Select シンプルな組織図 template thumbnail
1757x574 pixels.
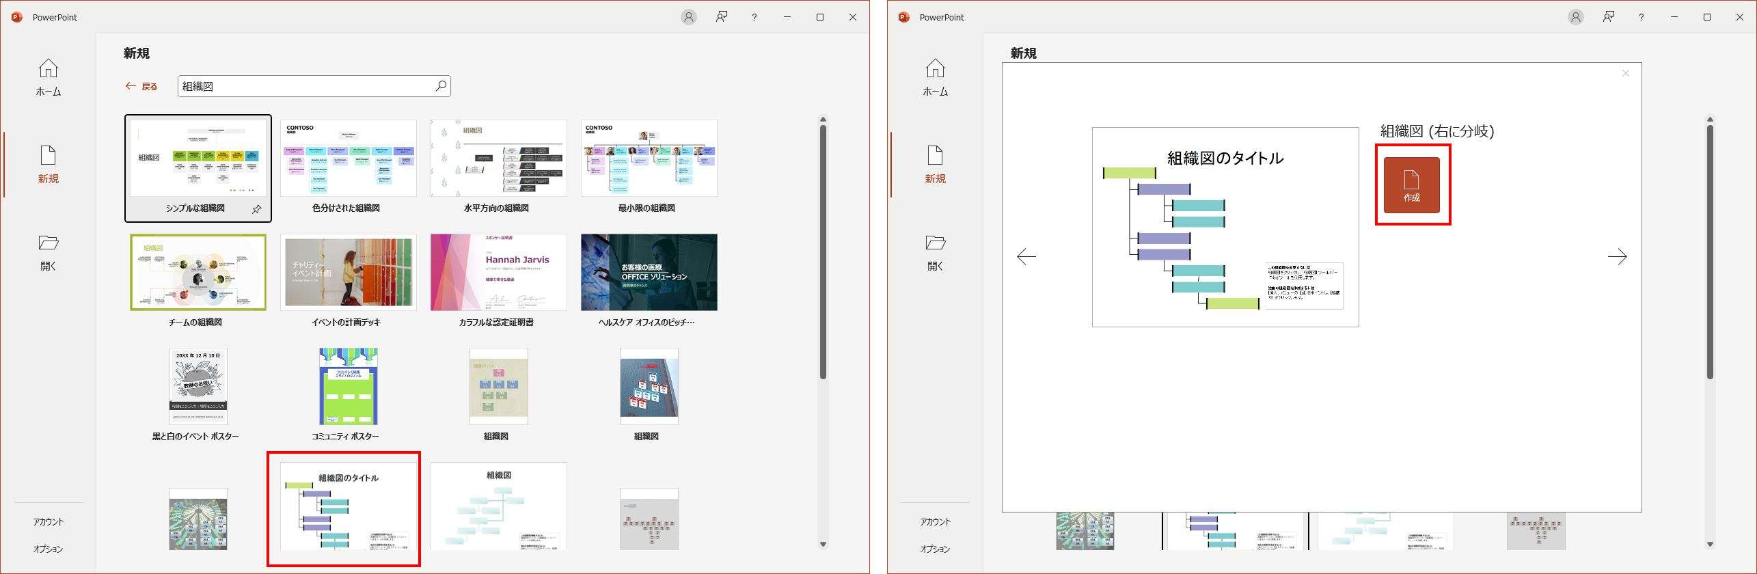[x=198, y=159]
